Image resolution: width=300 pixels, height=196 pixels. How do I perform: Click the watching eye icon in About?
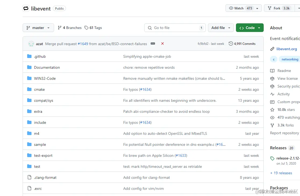[x=272, y=118]
